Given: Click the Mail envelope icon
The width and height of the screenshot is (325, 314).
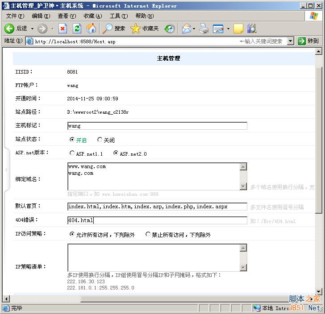Looking at the screenshot, I should tap(186, 29).
